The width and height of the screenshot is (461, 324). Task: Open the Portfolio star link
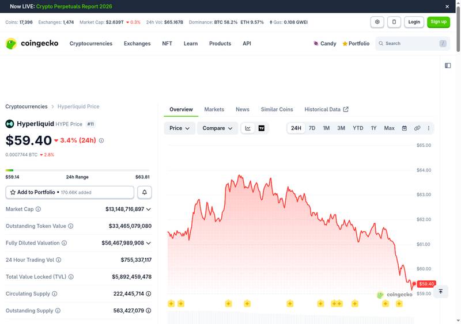[x=356, y=44]
